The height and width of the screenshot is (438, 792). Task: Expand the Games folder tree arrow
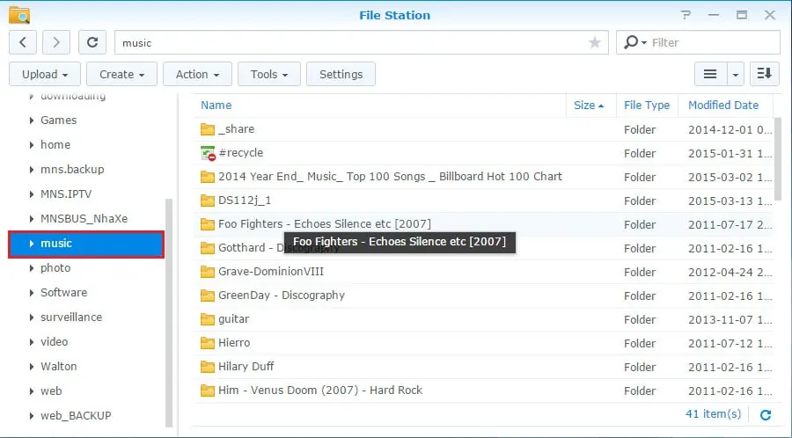click(32, 120)
